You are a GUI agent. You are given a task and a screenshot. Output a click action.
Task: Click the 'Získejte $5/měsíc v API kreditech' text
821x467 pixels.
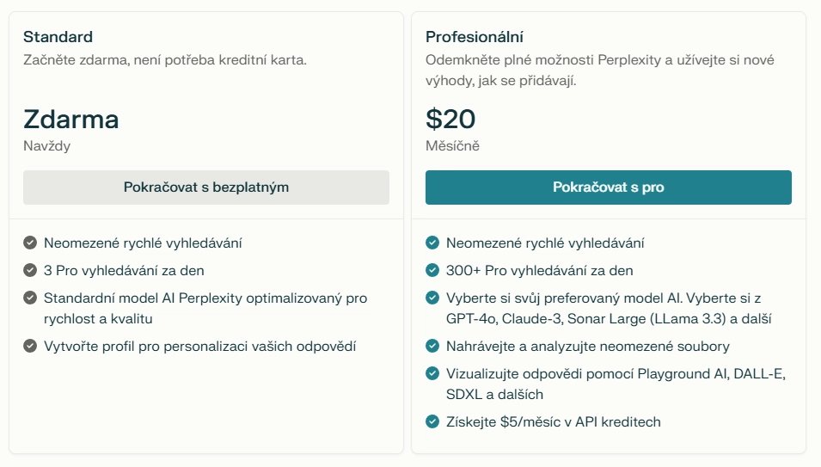(553, 421)
